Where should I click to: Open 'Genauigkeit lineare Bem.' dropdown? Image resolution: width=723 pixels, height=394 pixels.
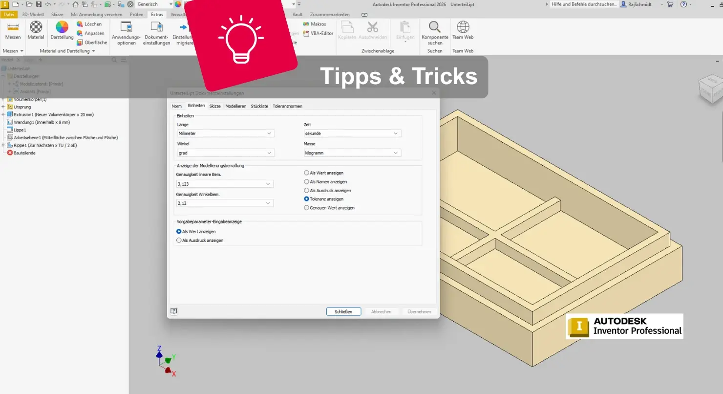point(225,184)
